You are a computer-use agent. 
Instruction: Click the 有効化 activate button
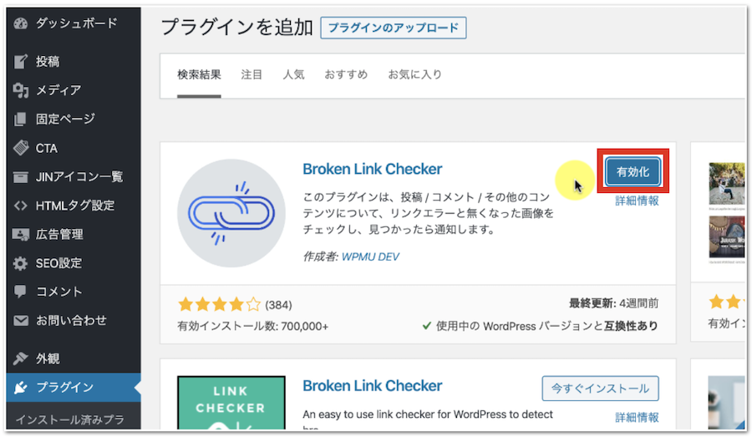tap(633, 171)
